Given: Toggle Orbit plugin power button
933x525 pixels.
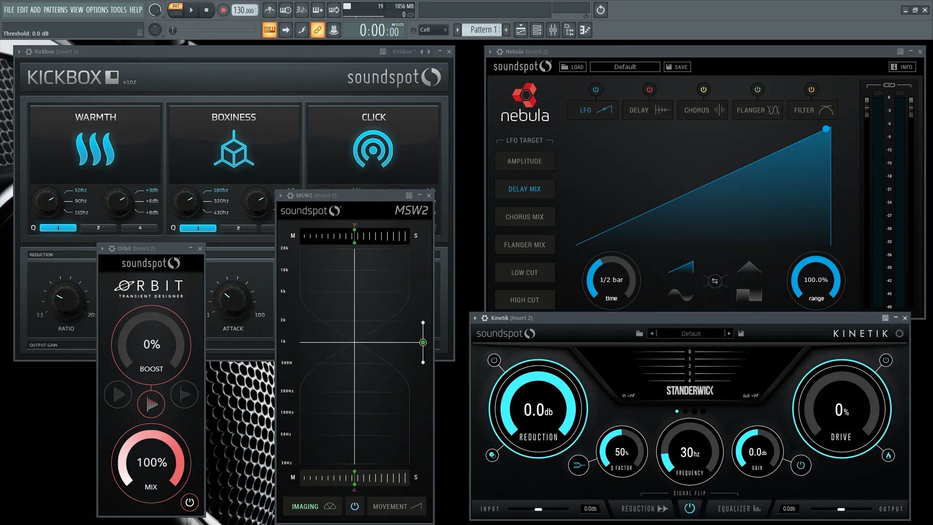Looking at the screenshot, I should (190, 502).
